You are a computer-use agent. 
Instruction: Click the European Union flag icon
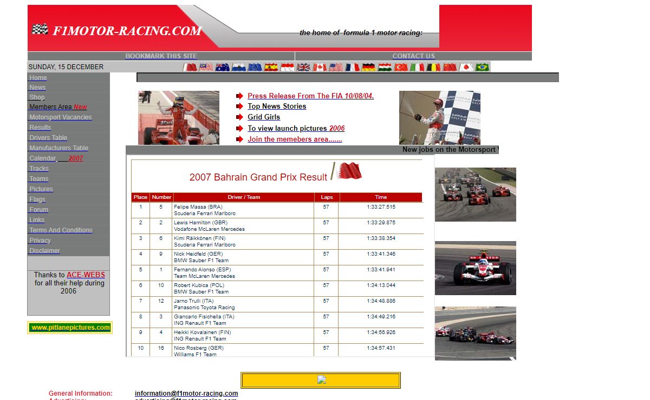point(255,68)
